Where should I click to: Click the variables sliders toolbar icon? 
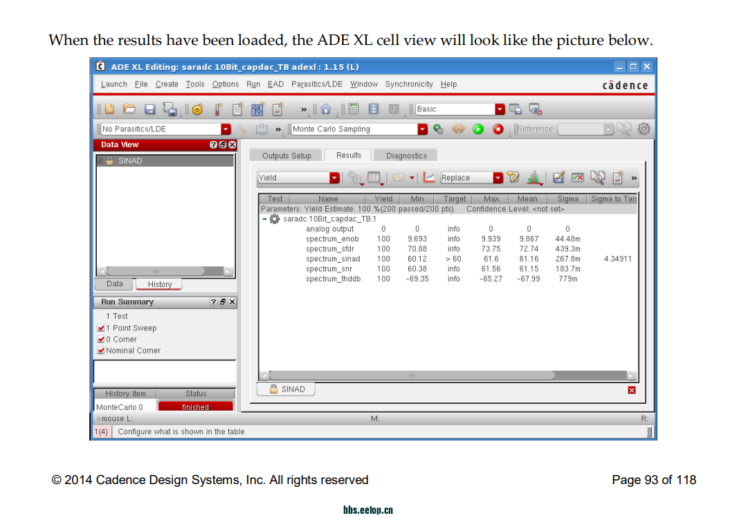257,109
